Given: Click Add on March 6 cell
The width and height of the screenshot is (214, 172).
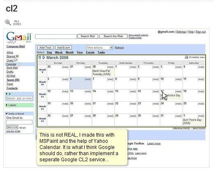Looking at the screenshot, I should pos(87,79).
